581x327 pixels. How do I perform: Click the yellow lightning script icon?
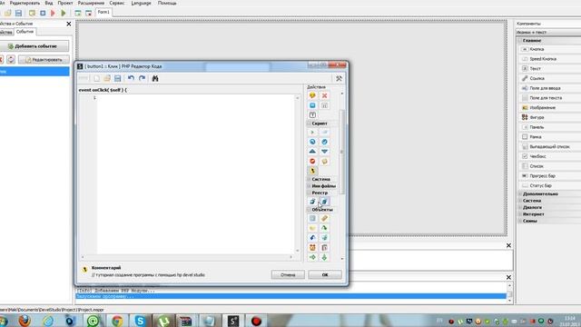[312, 171]
